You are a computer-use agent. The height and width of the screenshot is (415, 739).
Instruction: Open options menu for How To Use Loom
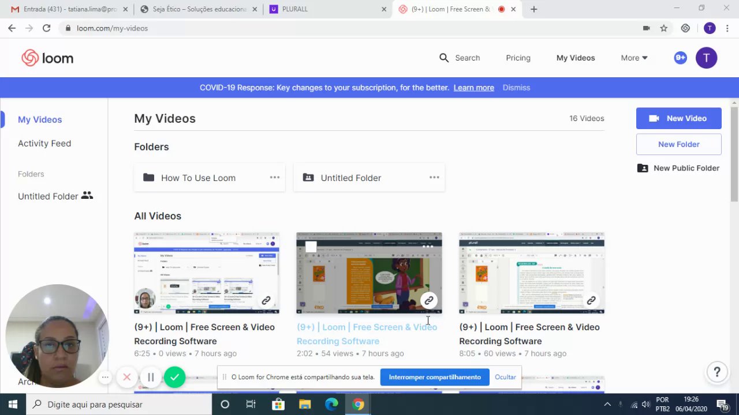275,178
